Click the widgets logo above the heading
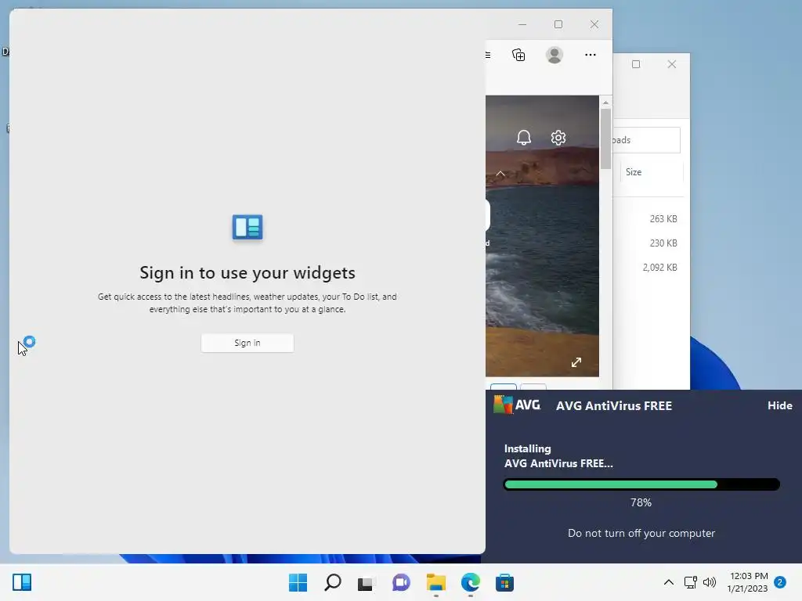802x601 pixels. (247, 227)
